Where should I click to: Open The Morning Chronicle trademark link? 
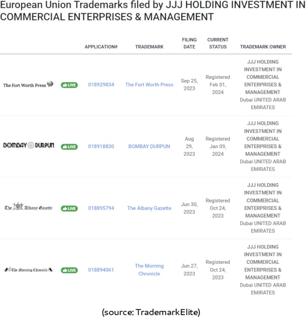tap(149, 270)
